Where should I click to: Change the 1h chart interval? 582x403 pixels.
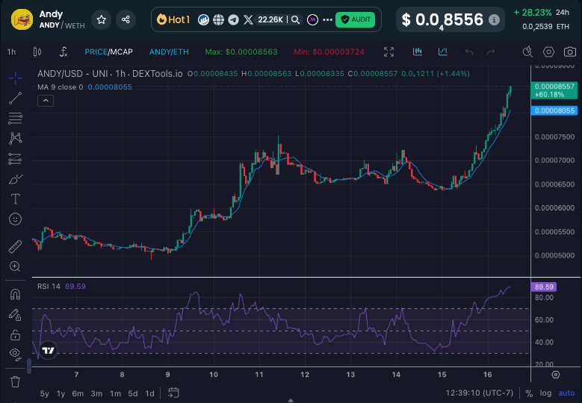click(11, 52)
